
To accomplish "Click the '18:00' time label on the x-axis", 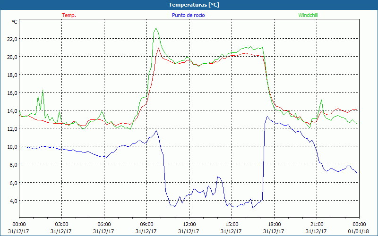I will click(x=275, y=224).
